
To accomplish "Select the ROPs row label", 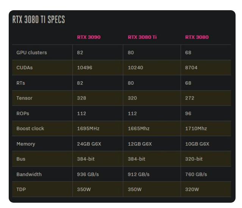I will (23, 113).
